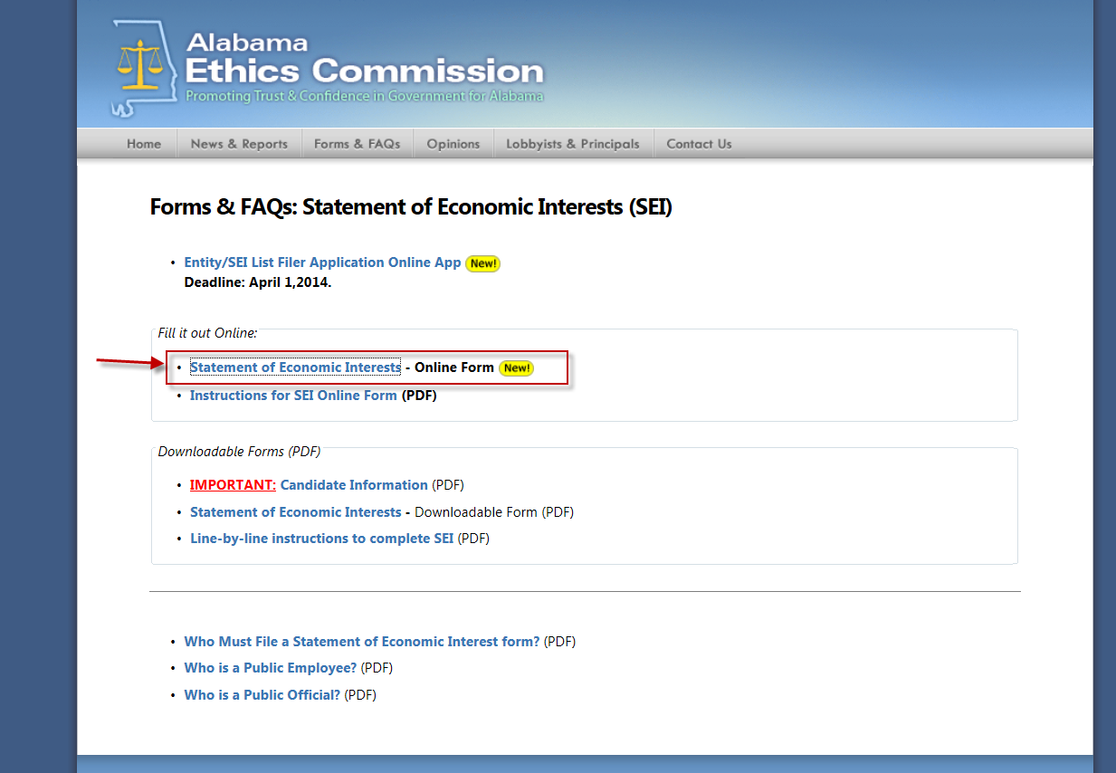Image resolution: width=1116 pixels, height=773 pixels.
Task: View Instructions for SEI Online Form
Action: coord(293,396)
